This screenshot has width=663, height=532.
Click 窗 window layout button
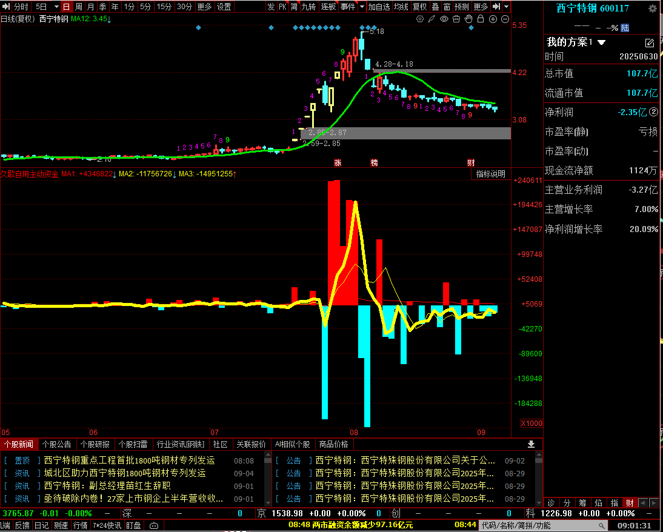click(x=447, y=7)
